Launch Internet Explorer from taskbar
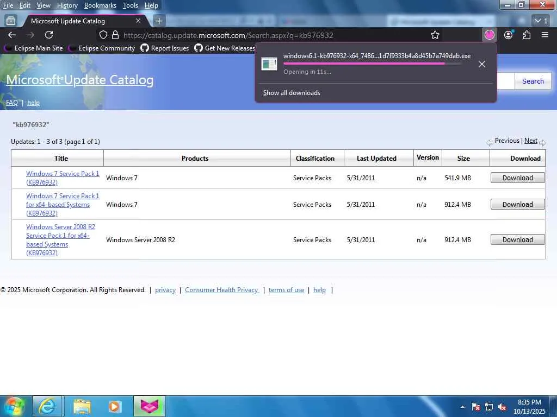Viewport: 557px width, 417px height. coord(47,406)
